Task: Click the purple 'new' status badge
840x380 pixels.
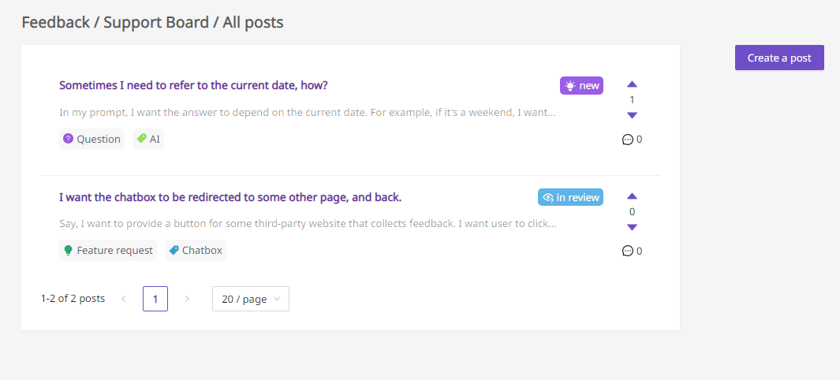Action: [582, 86]
